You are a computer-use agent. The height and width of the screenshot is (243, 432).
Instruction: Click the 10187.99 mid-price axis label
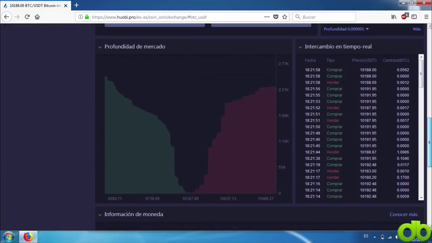(190, 199)
